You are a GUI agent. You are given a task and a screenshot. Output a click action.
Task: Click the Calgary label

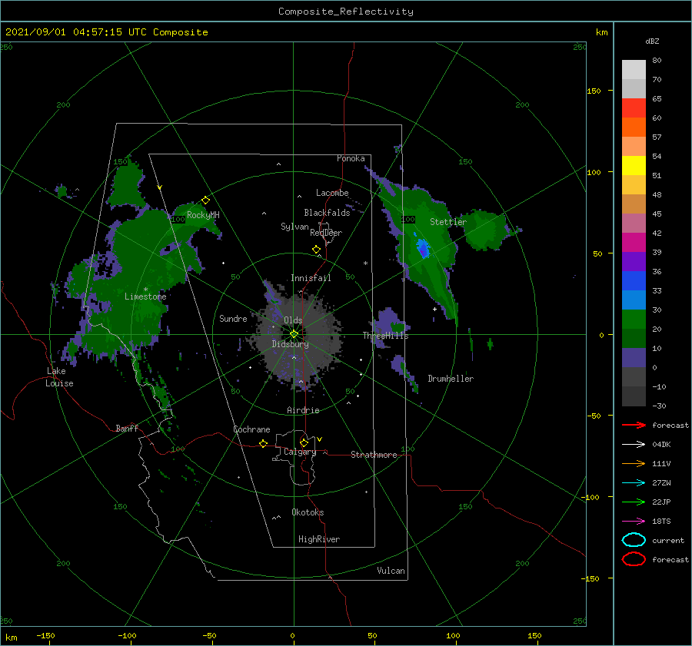click(x=300, y=452)
